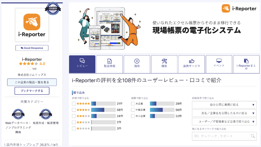The height and width of the screenshot is (147, 261).
Task: Click the 4.0 star rating in the sidebar
Action: click(32, 64)
